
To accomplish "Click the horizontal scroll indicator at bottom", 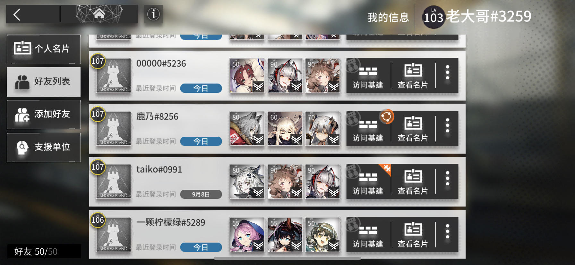I will pyautogui.click(x=287, y=258).
